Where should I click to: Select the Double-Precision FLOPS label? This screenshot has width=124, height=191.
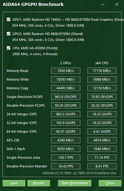(x=26, y=105)
